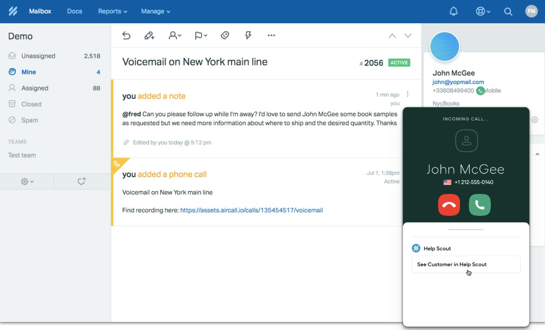Open John McGee customer name
The width and height of the screenshot is (545, 330).
pyautogui.click(x=454, y=73)
